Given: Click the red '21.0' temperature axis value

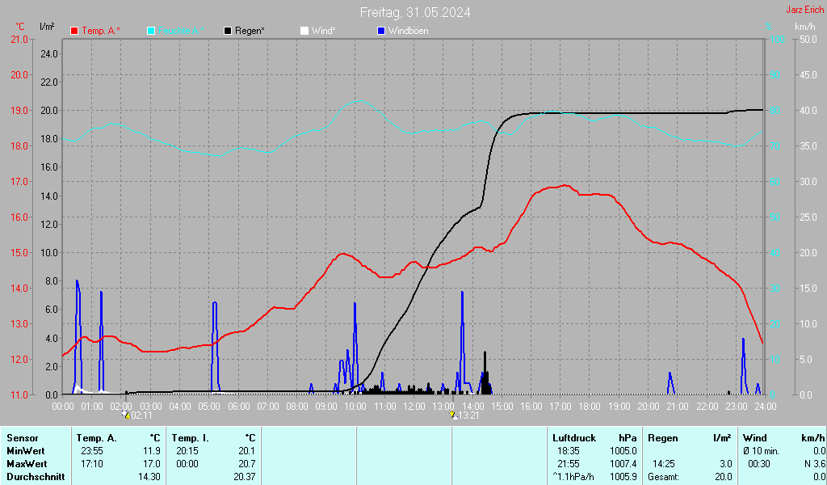Looking at the screenshot, I should 19,40.
